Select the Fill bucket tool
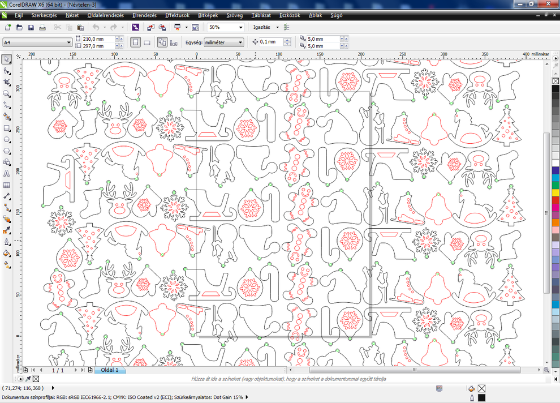The image size is (560, 403). (x=6, y=254)
